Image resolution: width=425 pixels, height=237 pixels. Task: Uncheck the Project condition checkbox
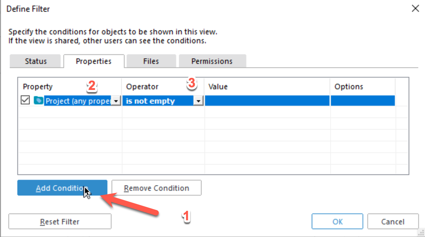pyautogui.click(x=25, y=100)
